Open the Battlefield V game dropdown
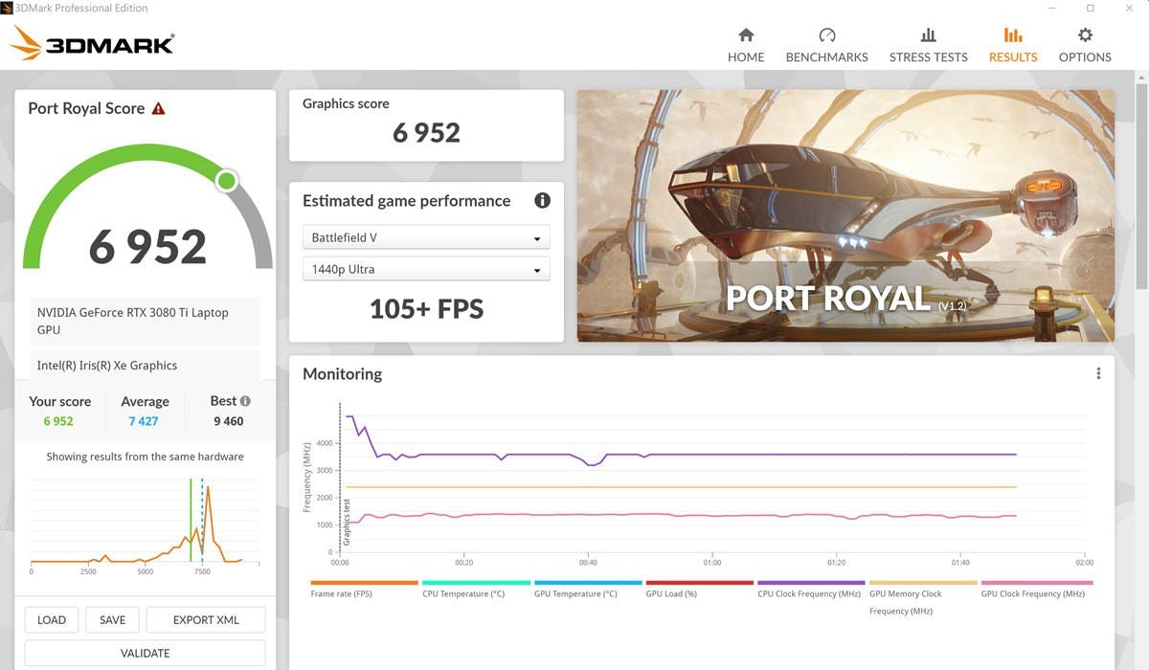The image size is (1149, 670). coord(426,237)
